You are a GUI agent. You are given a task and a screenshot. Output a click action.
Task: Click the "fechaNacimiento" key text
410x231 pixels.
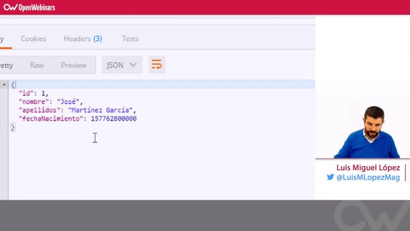coord(51,119)
